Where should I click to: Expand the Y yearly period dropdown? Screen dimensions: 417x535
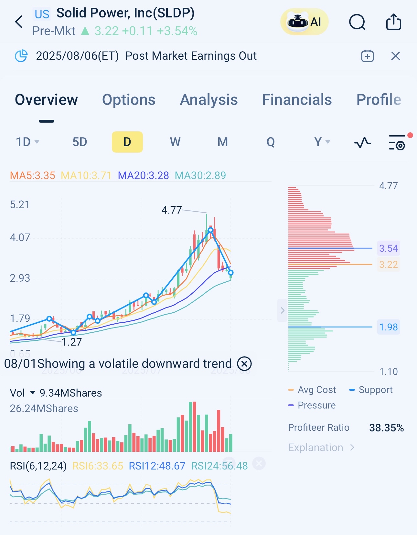[x=322, y=142]
